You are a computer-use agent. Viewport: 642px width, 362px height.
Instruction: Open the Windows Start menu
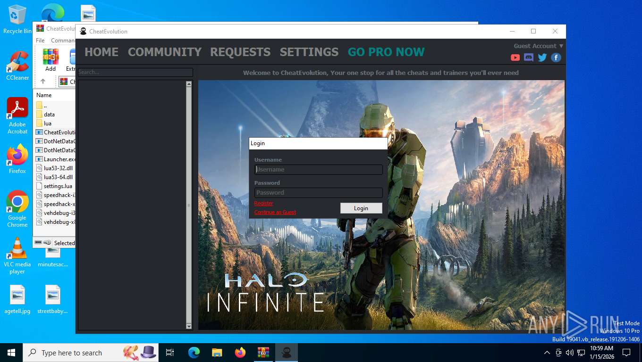pyautogui.click(x=11, y=353)
